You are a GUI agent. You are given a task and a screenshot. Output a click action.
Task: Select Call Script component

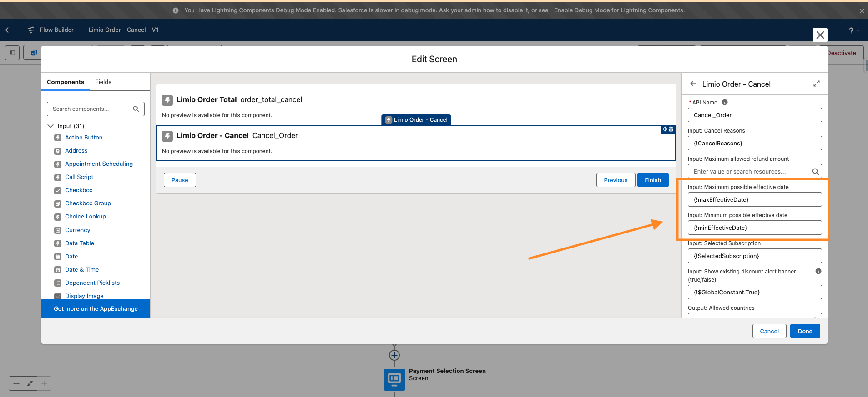pyautogui.click(x=79, y=177)
